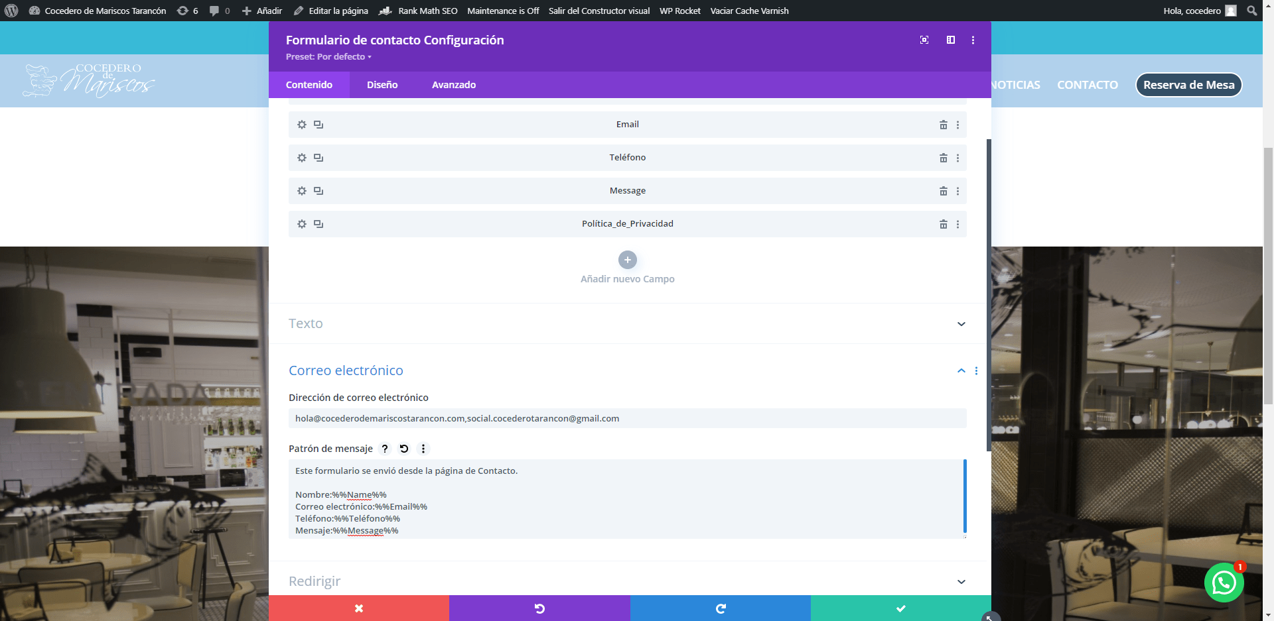This screenshot has height=621, width=1274.
Task: Open the 6 pending updates
Action: pos(188,11)
